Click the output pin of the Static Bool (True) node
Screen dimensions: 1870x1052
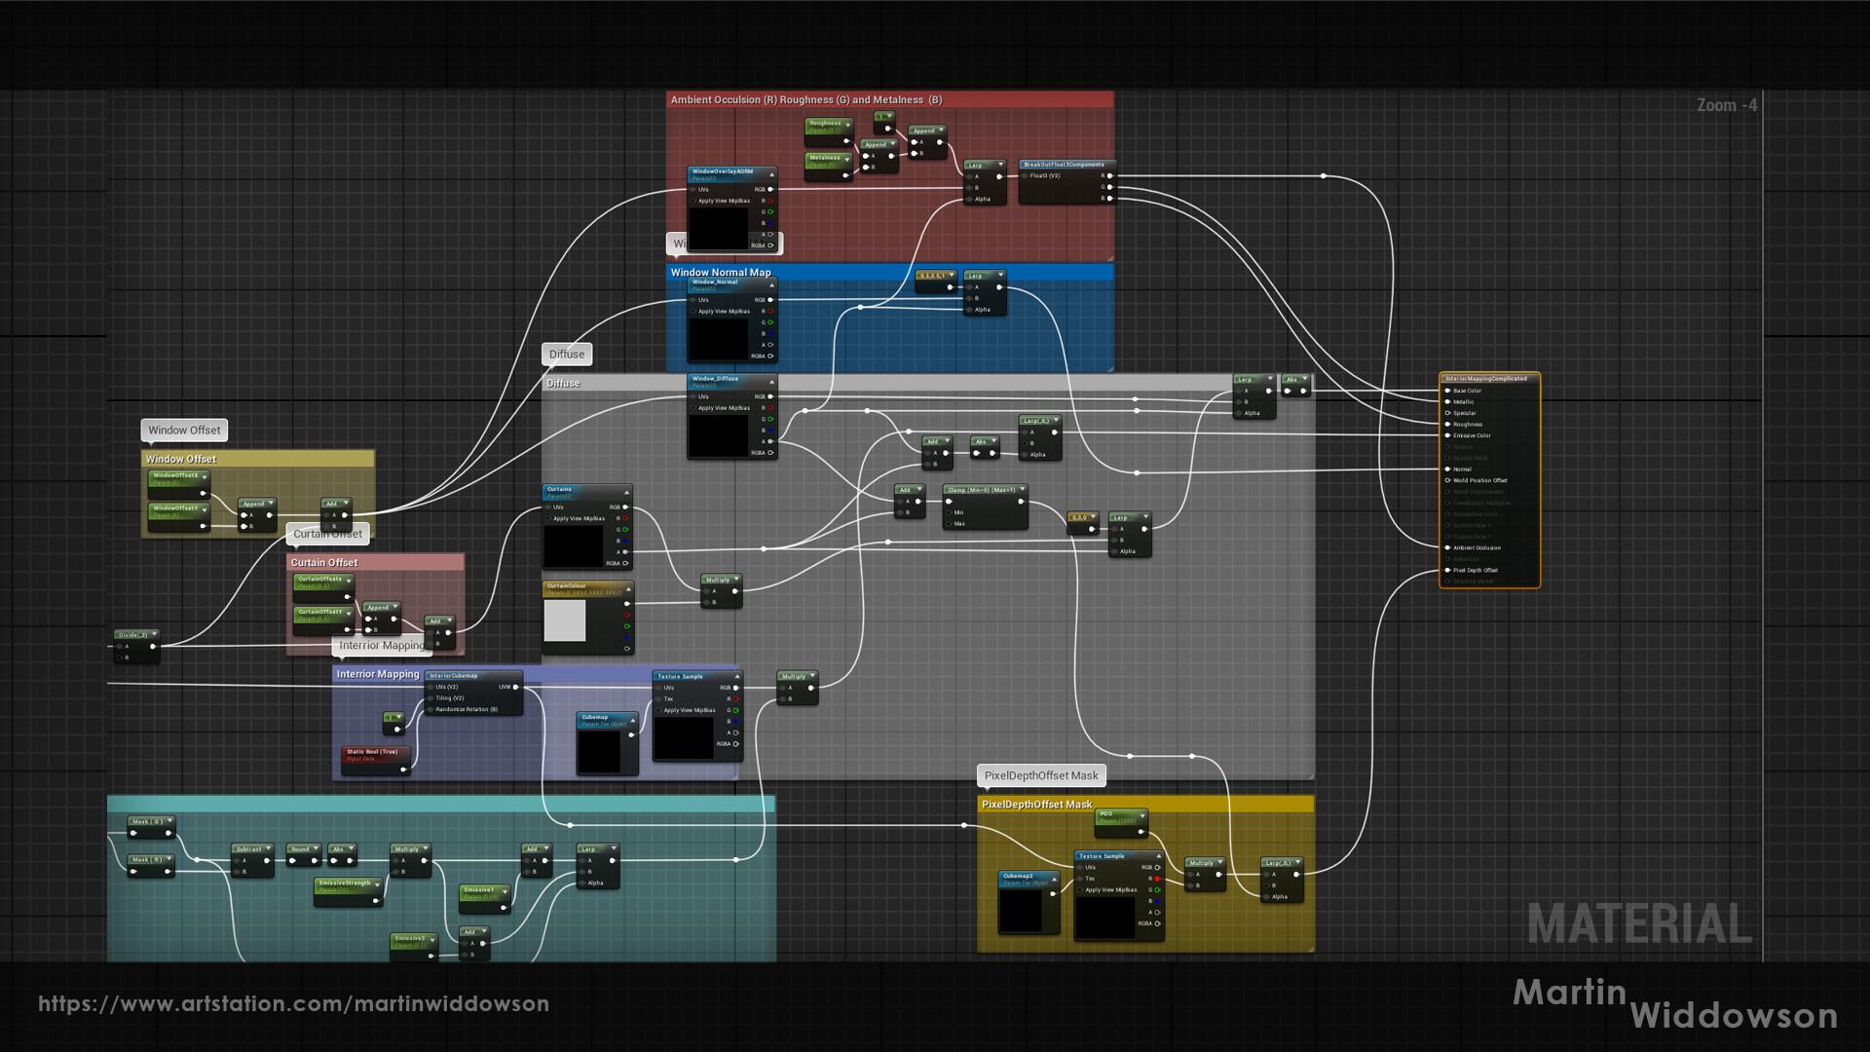(402, 769)
